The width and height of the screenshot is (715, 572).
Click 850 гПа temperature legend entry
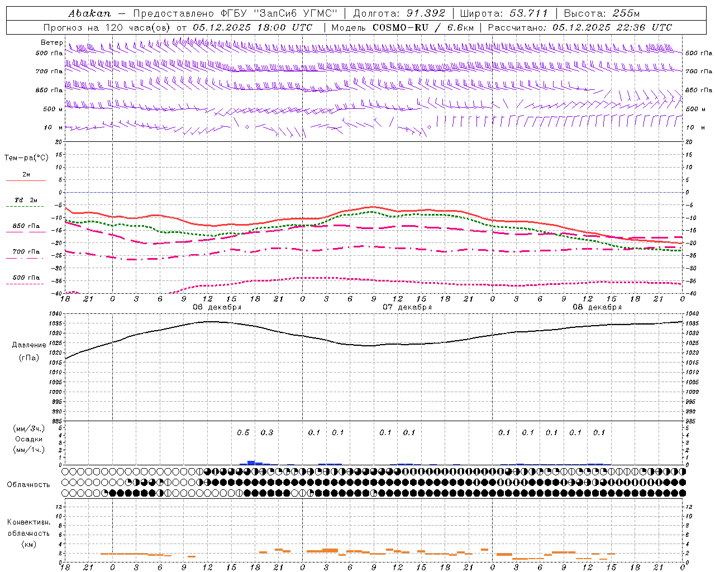pyautogui.click(x=26, y=226)
